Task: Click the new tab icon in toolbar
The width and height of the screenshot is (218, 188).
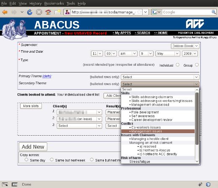Action: 57,12
